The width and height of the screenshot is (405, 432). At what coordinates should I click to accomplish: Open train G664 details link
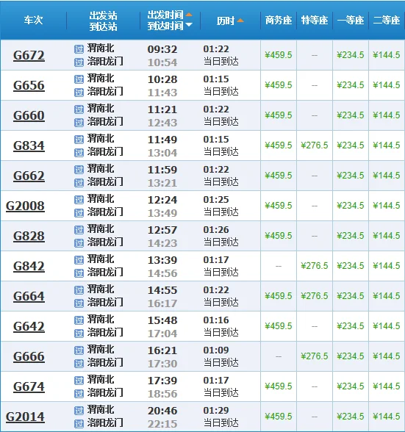(29, 297)
